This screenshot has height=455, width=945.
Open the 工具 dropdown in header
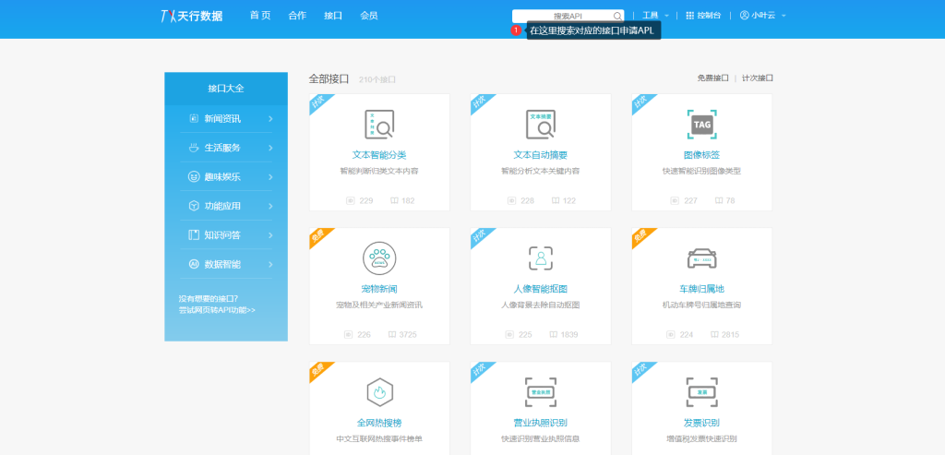655,16
